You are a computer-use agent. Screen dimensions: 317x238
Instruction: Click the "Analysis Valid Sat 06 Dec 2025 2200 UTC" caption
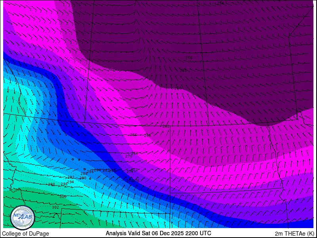[158, 233]
